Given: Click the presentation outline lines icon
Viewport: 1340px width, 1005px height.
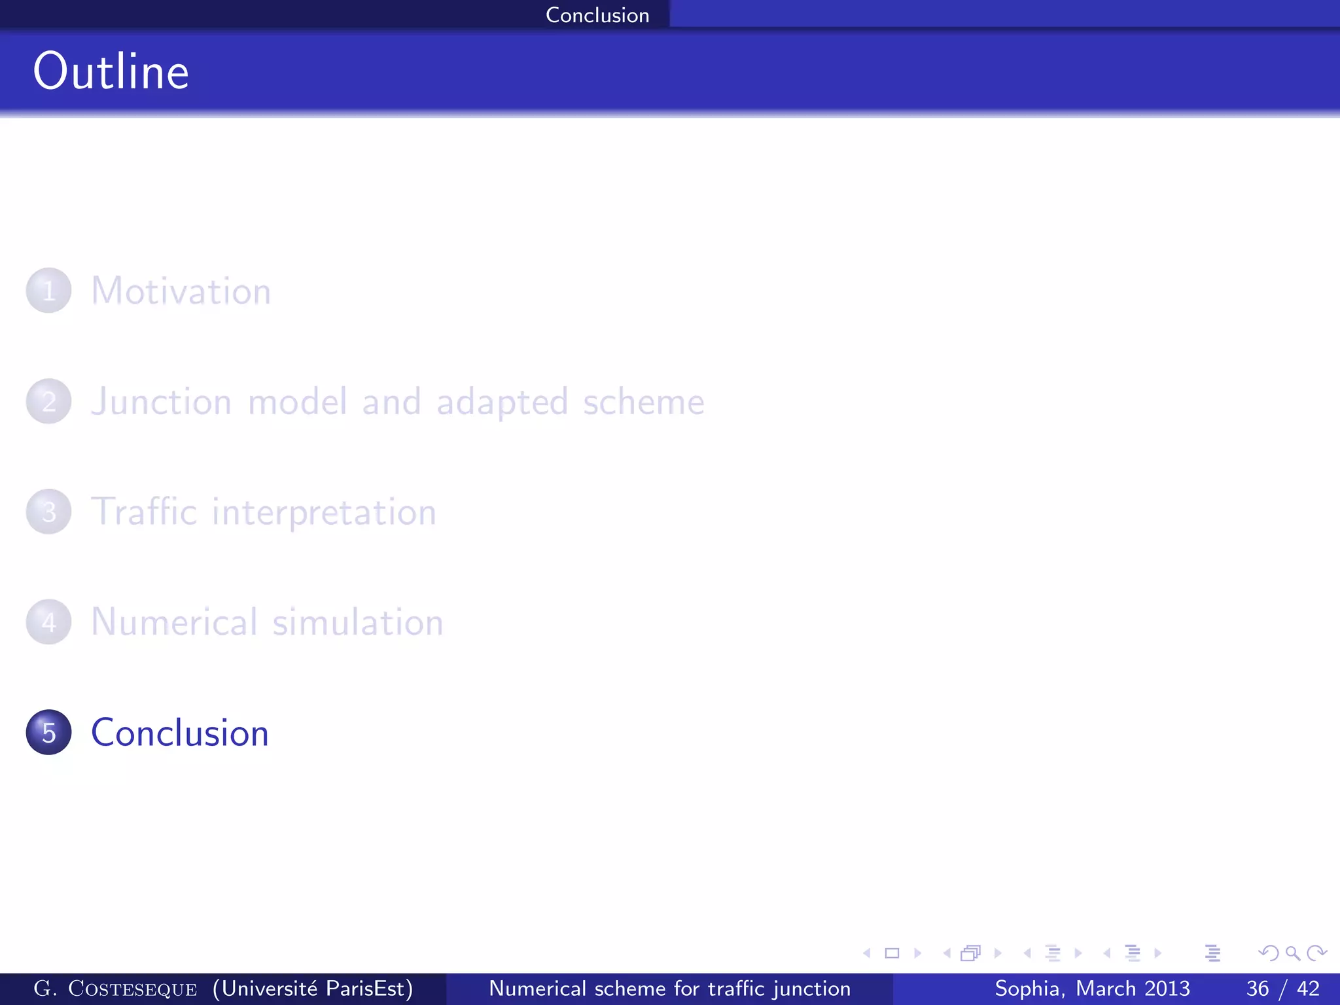Looking at the screenshot, I should (1212, 953).
